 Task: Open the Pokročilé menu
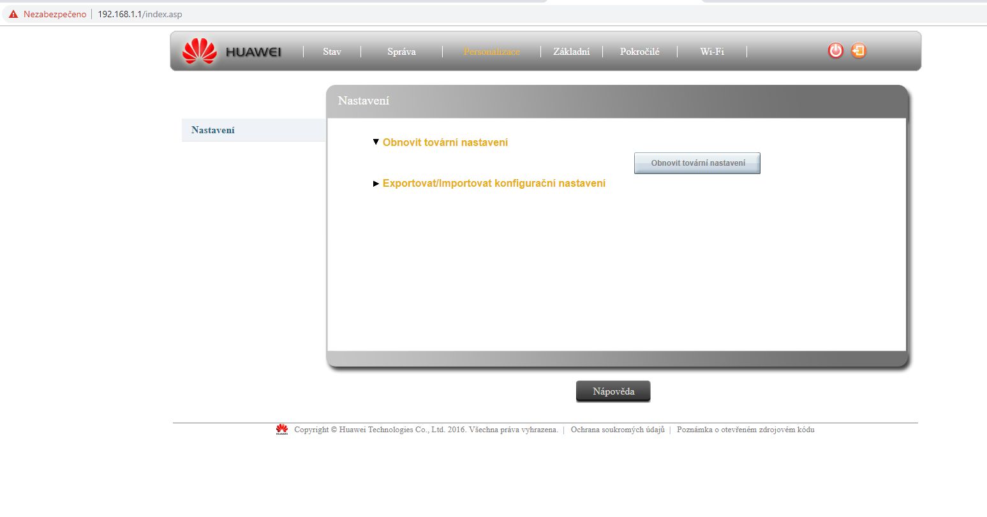pyautogui.click(x=640, y=52)
